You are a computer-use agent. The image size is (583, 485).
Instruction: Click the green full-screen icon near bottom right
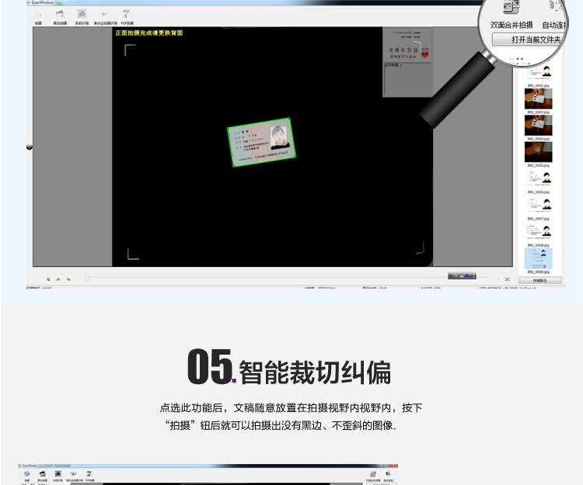coord(507,279)
